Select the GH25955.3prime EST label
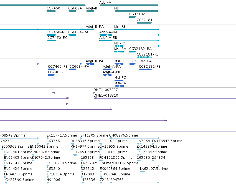 pos(114,147)
